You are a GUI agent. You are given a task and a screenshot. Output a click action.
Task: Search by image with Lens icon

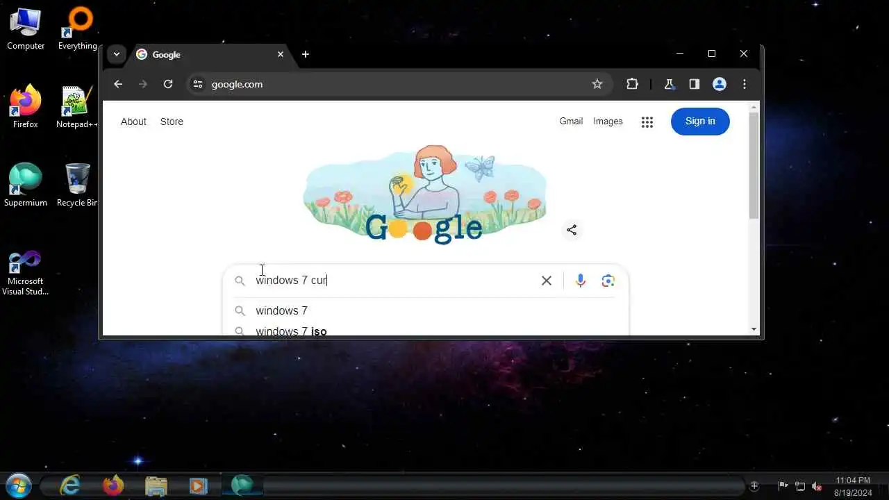[608, 281]
